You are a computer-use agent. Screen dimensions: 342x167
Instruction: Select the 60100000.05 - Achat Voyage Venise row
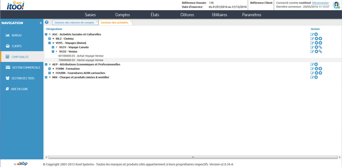(193, 56)
